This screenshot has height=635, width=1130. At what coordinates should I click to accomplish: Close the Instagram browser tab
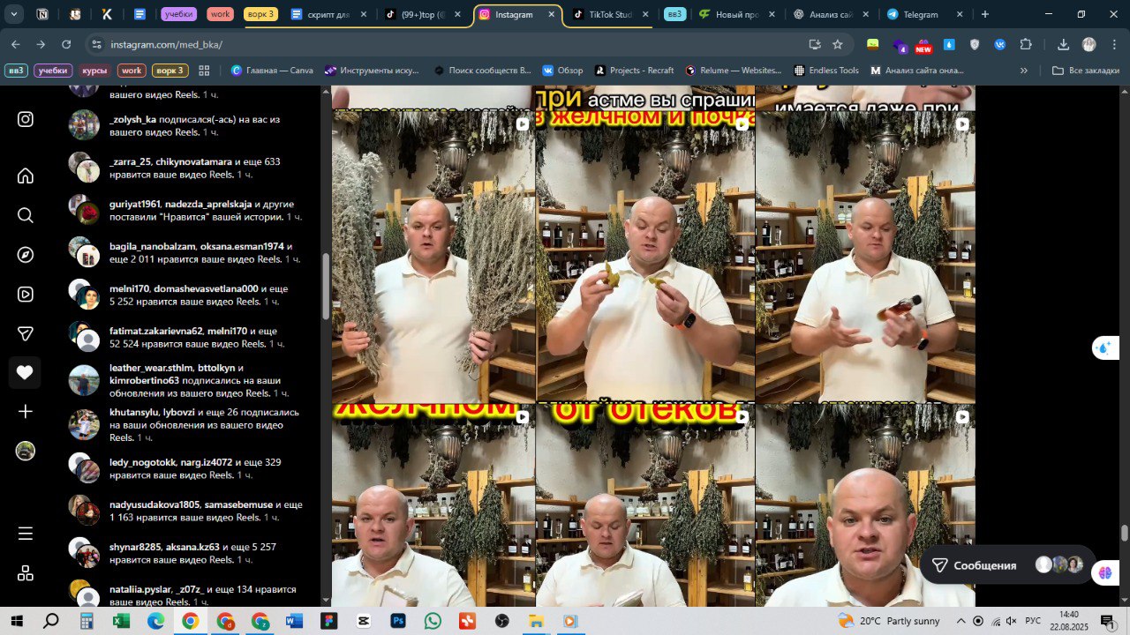(552, 14)
